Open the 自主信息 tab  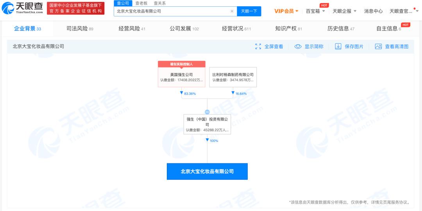(389, 29)
